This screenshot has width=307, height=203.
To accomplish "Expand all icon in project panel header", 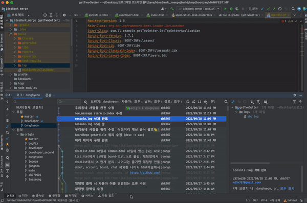I will [51, 15].
